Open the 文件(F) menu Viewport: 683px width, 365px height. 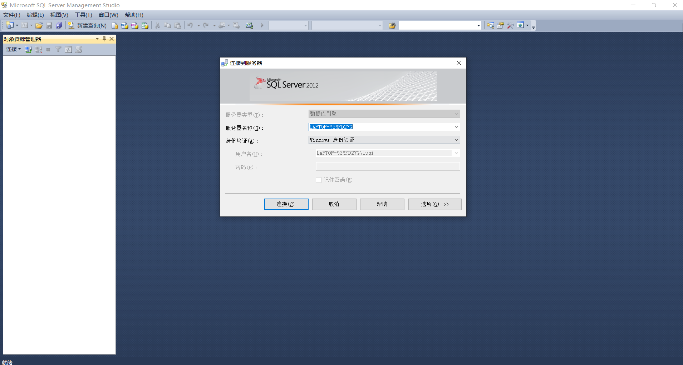coord(12,15)
